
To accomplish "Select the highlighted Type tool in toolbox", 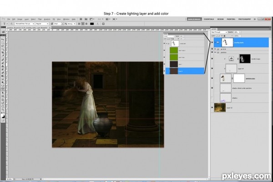I will pos(3,90).
